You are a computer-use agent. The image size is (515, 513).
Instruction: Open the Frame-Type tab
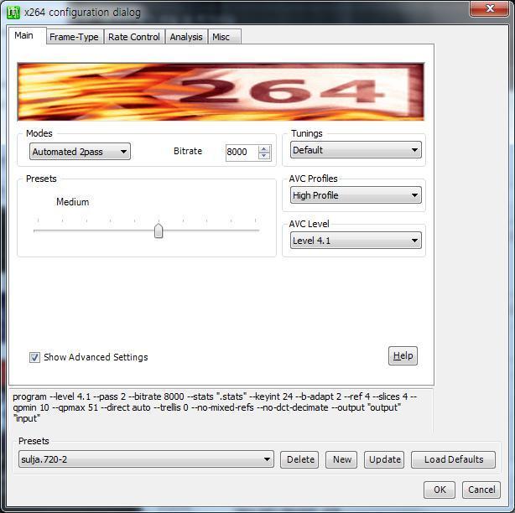(x=74, y=37)
